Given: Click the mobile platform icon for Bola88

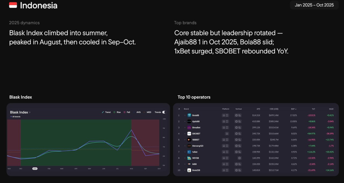Looking at the screenshot, I should (227, 115).
